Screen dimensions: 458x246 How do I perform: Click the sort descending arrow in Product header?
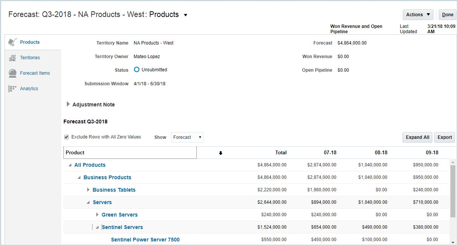(x=221, y=153)
